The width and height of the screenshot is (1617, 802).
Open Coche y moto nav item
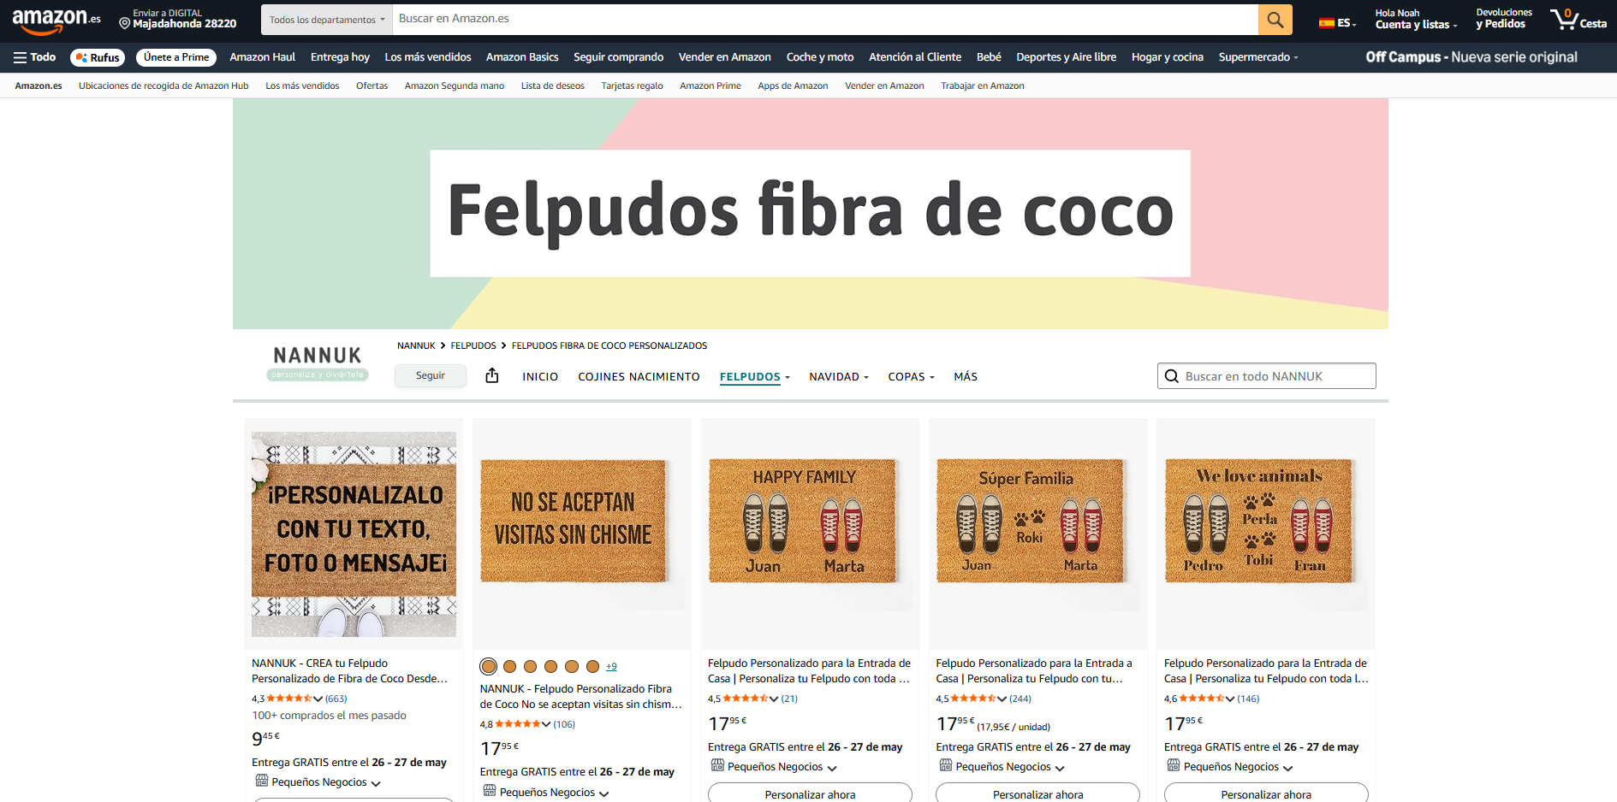(820, 57)
